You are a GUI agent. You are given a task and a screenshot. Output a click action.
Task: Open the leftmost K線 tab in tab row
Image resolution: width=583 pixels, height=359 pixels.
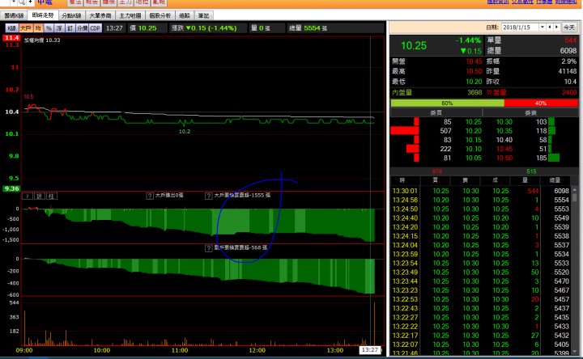click(x=14, y=15)
